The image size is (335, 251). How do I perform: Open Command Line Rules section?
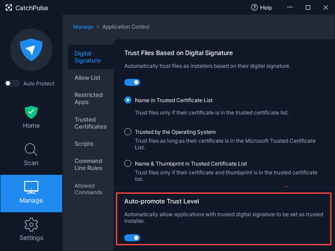89,164
